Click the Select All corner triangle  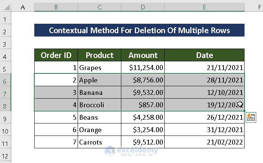click(6, 7)
